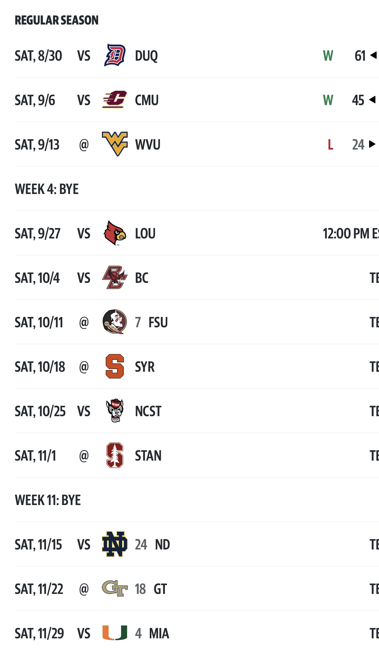Tap the Notre Dame ND logo
The width and height of the screenshot is (379, 650).
tap(114, 544)
